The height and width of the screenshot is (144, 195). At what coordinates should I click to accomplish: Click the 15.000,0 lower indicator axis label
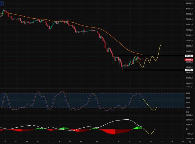[189, 115]
